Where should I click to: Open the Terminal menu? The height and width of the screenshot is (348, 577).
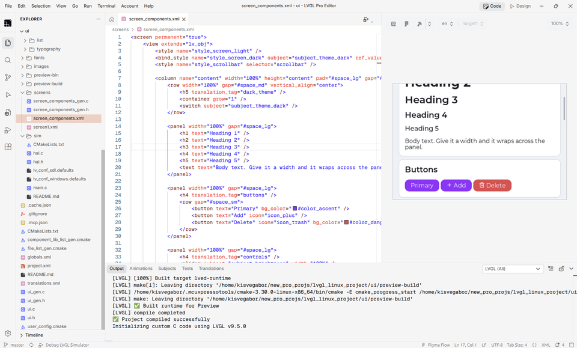coord(106,6)
